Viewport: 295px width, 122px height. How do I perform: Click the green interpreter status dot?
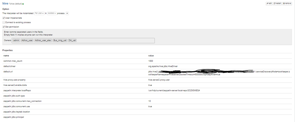23,4
